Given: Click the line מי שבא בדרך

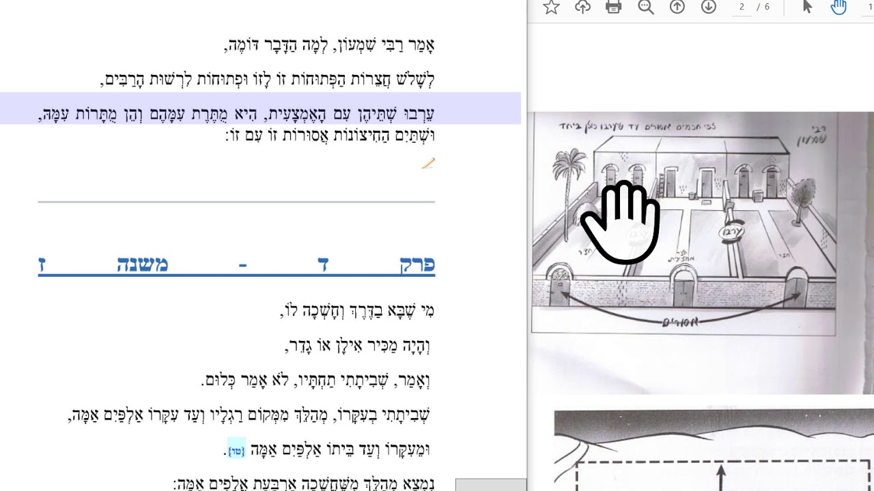Looking at the screenshot, I should [357, 312].
